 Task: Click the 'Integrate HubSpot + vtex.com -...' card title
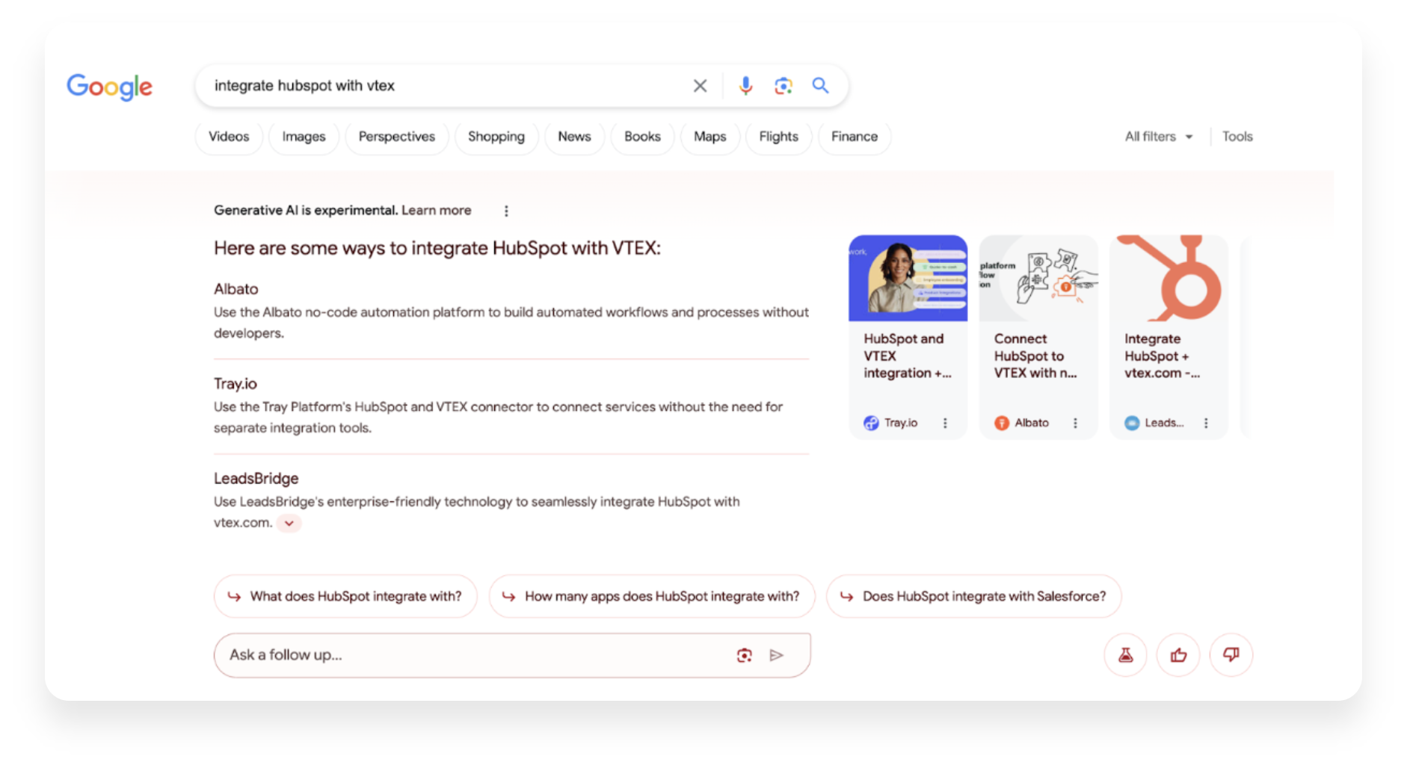coord(1162,356)
